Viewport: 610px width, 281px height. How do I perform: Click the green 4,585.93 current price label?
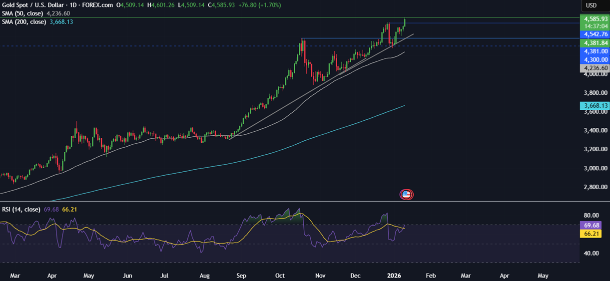[594, 18]
